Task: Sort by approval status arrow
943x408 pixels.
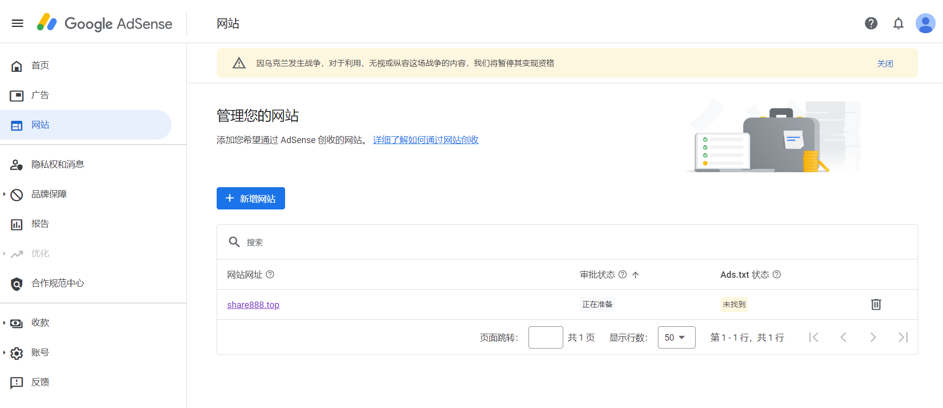Action: point(636,275)
